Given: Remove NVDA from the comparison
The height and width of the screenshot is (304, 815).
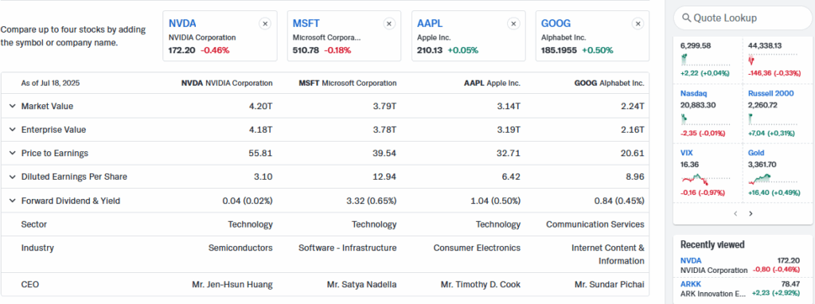Looking at the screenshot, I should click(x=265, y=24).
